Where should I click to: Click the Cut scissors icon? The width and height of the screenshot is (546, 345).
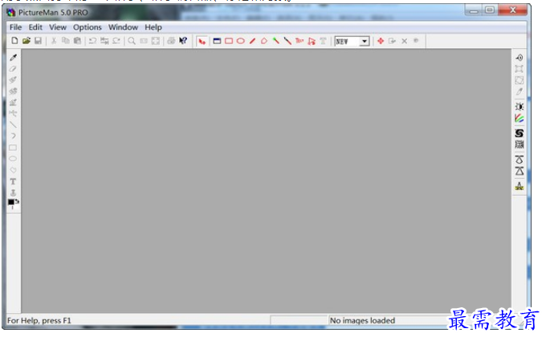click(54, 41)
